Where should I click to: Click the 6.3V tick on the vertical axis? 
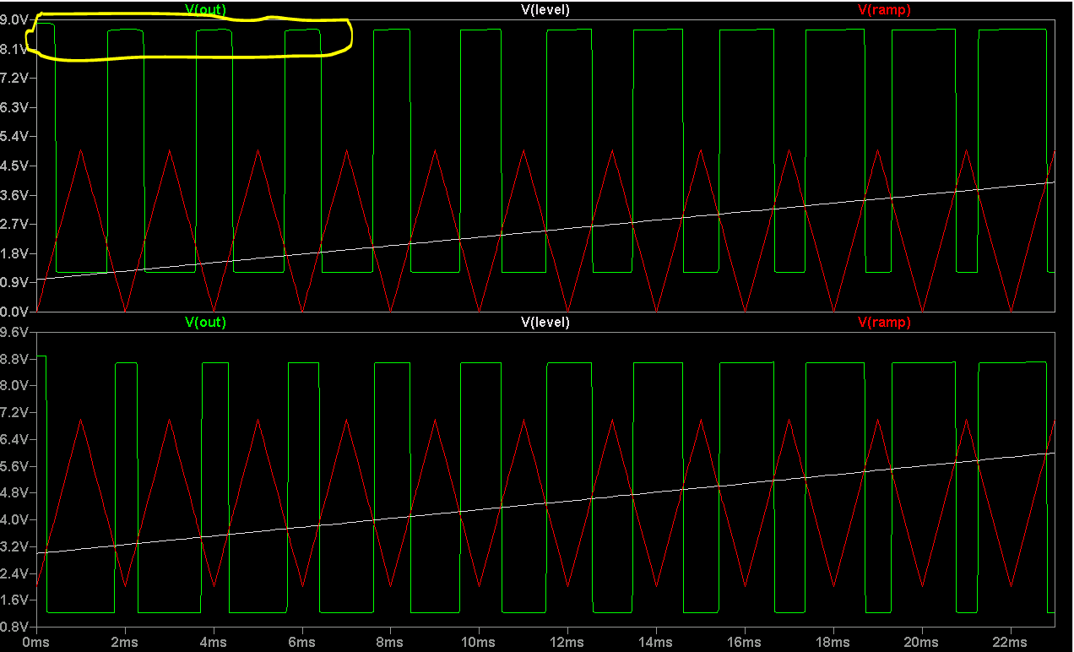pyautogui.click(x=14, y=107)
